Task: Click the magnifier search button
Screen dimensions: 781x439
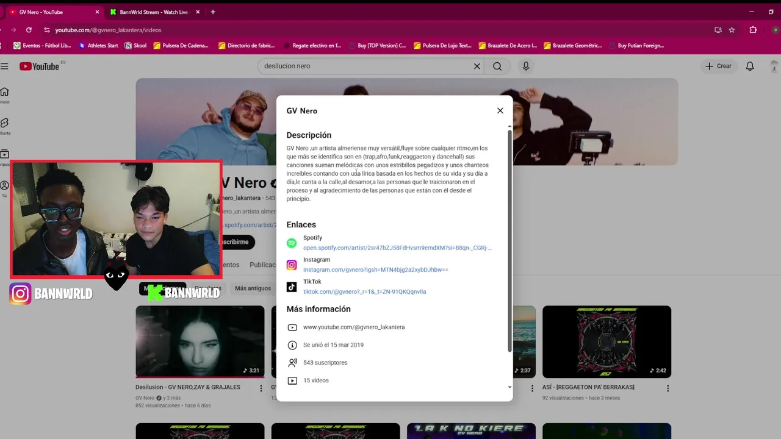Action: coord(497,66)
